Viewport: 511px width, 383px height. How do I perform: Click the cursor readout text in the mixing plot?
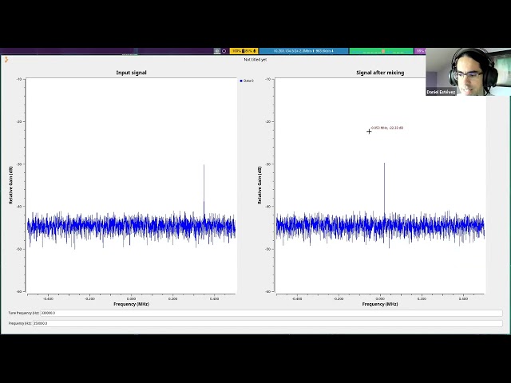[x=386, y=128]
